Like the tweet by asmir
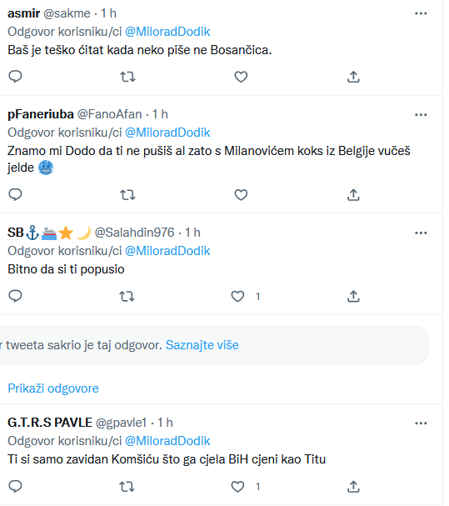Viewport: 449px width, 506px height. (241, 77)
